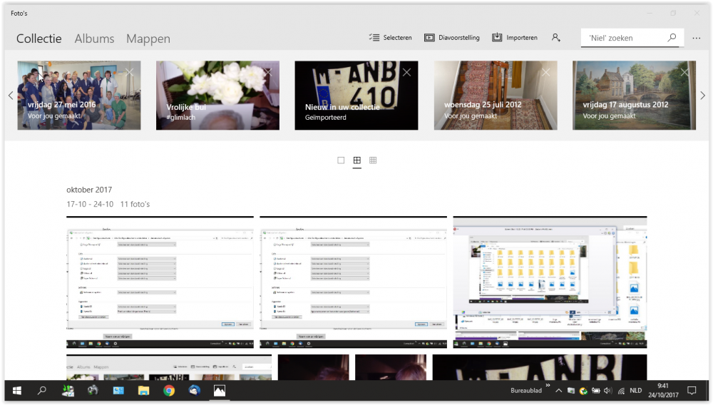Switch to small grid view
Viewport: 713px width, 405px height.
373,160
